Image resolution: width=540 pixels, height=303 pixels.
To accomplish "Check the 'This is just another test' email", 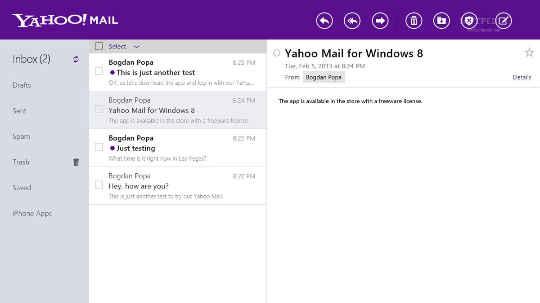I will [99, 71].
